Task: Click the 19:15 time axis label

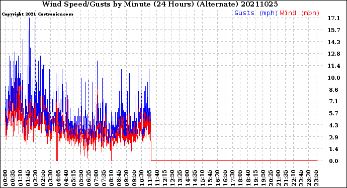Action: 255,178
